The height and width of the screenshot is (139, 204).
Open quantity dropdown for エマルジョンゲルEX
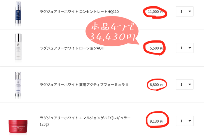tap(185, 121)
